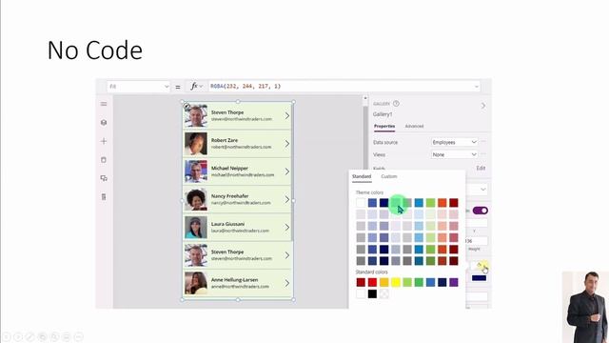
Task: Pick black from Standard colors
Action: coord(372,294)
